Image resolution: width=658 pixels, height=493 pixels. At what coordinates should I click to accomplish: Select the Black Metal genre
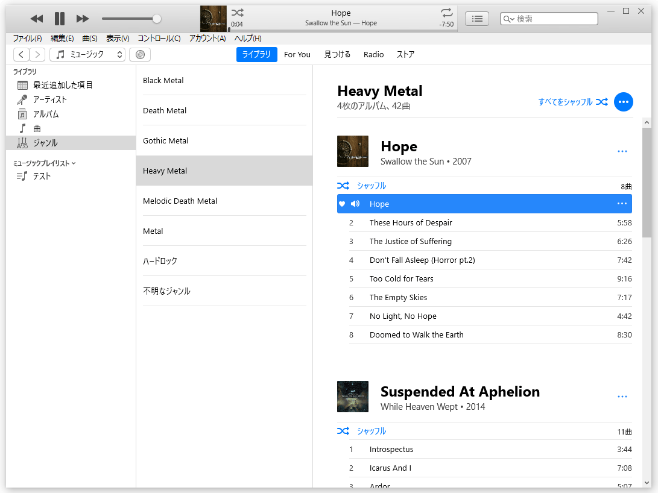pyautogui.click(x=224, y=81)
